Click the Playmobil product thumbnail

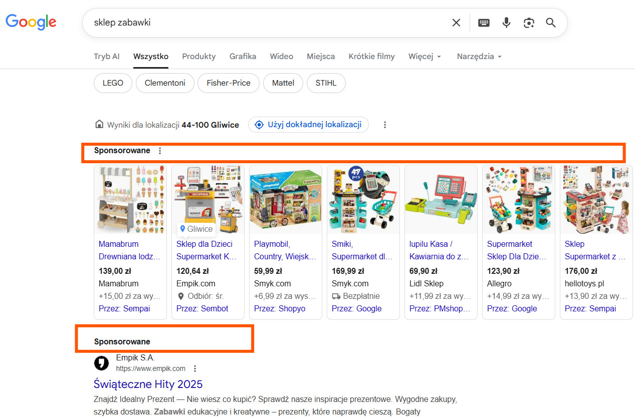pyautogui.click(x=285, y=199)
